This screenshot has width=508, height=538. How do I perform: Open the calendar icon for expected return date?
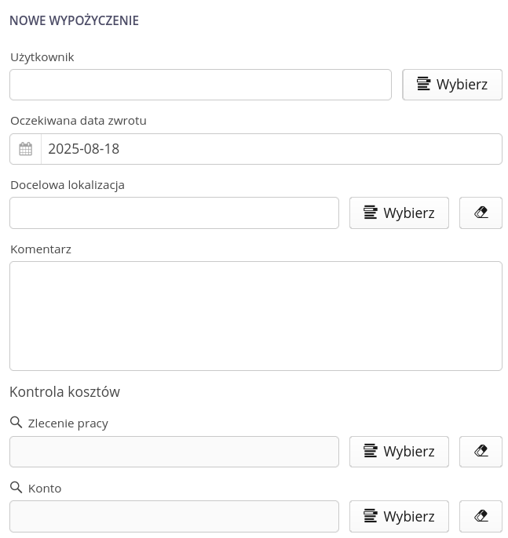pyautogui.click(x=25, y=149)
